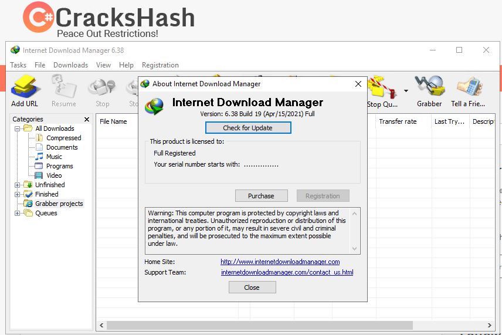This screenshot has width=502, height=335.
Task: Expand the Unfinished category
Action: point(17,185)
